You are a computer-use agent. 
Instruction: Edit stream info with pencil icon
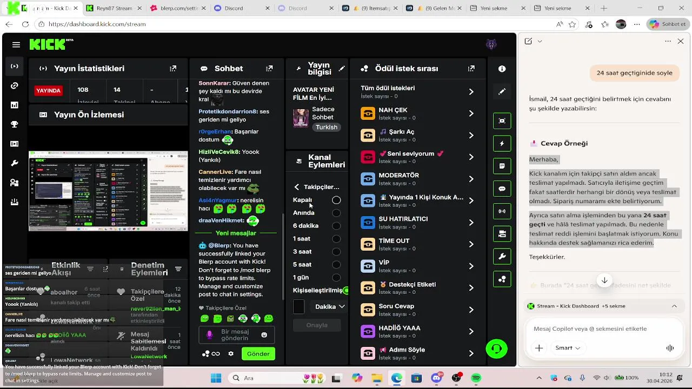pos(342,69)
